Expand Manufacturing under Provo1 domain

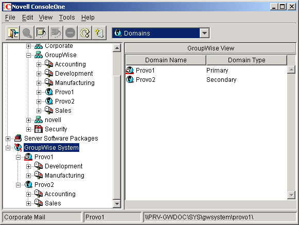[28, 176]
